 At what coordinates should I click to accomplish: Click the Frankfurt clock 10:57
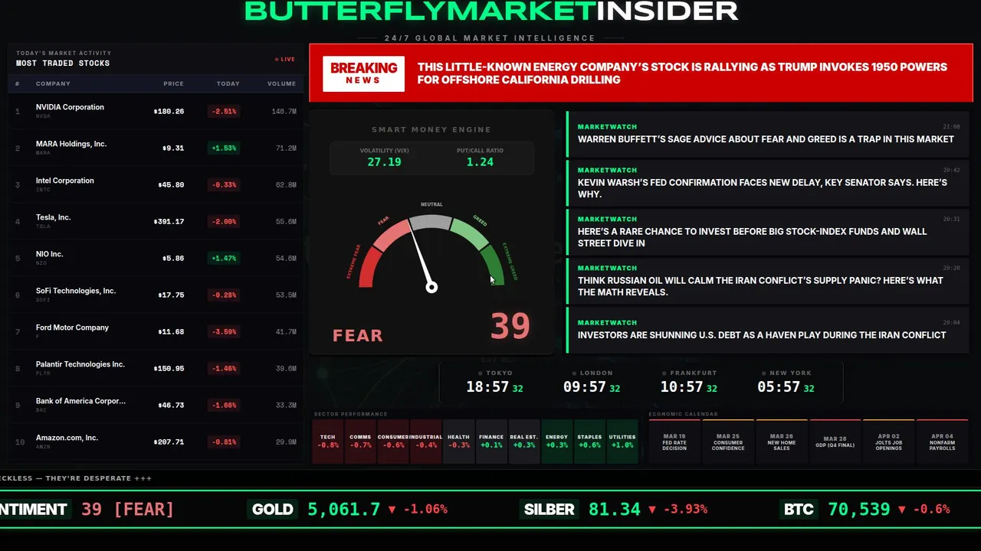tap(682, 387)
